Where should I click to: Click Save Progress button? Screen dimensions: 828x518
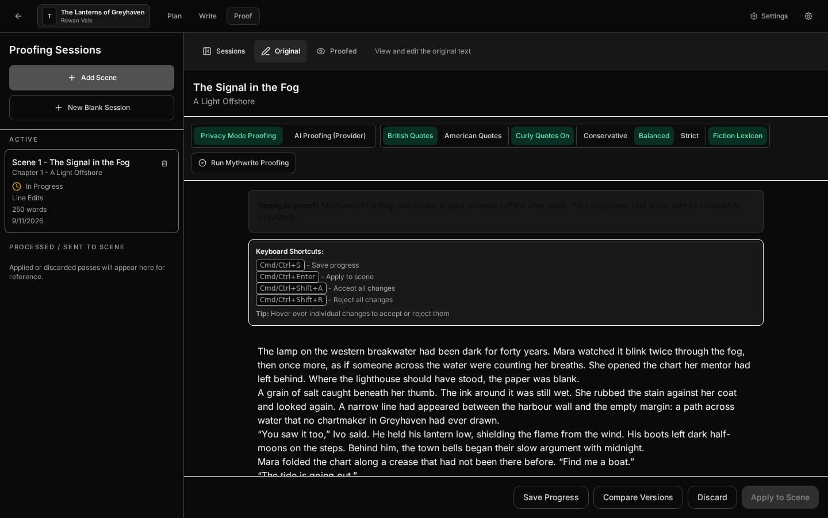[x=551, y=497]
